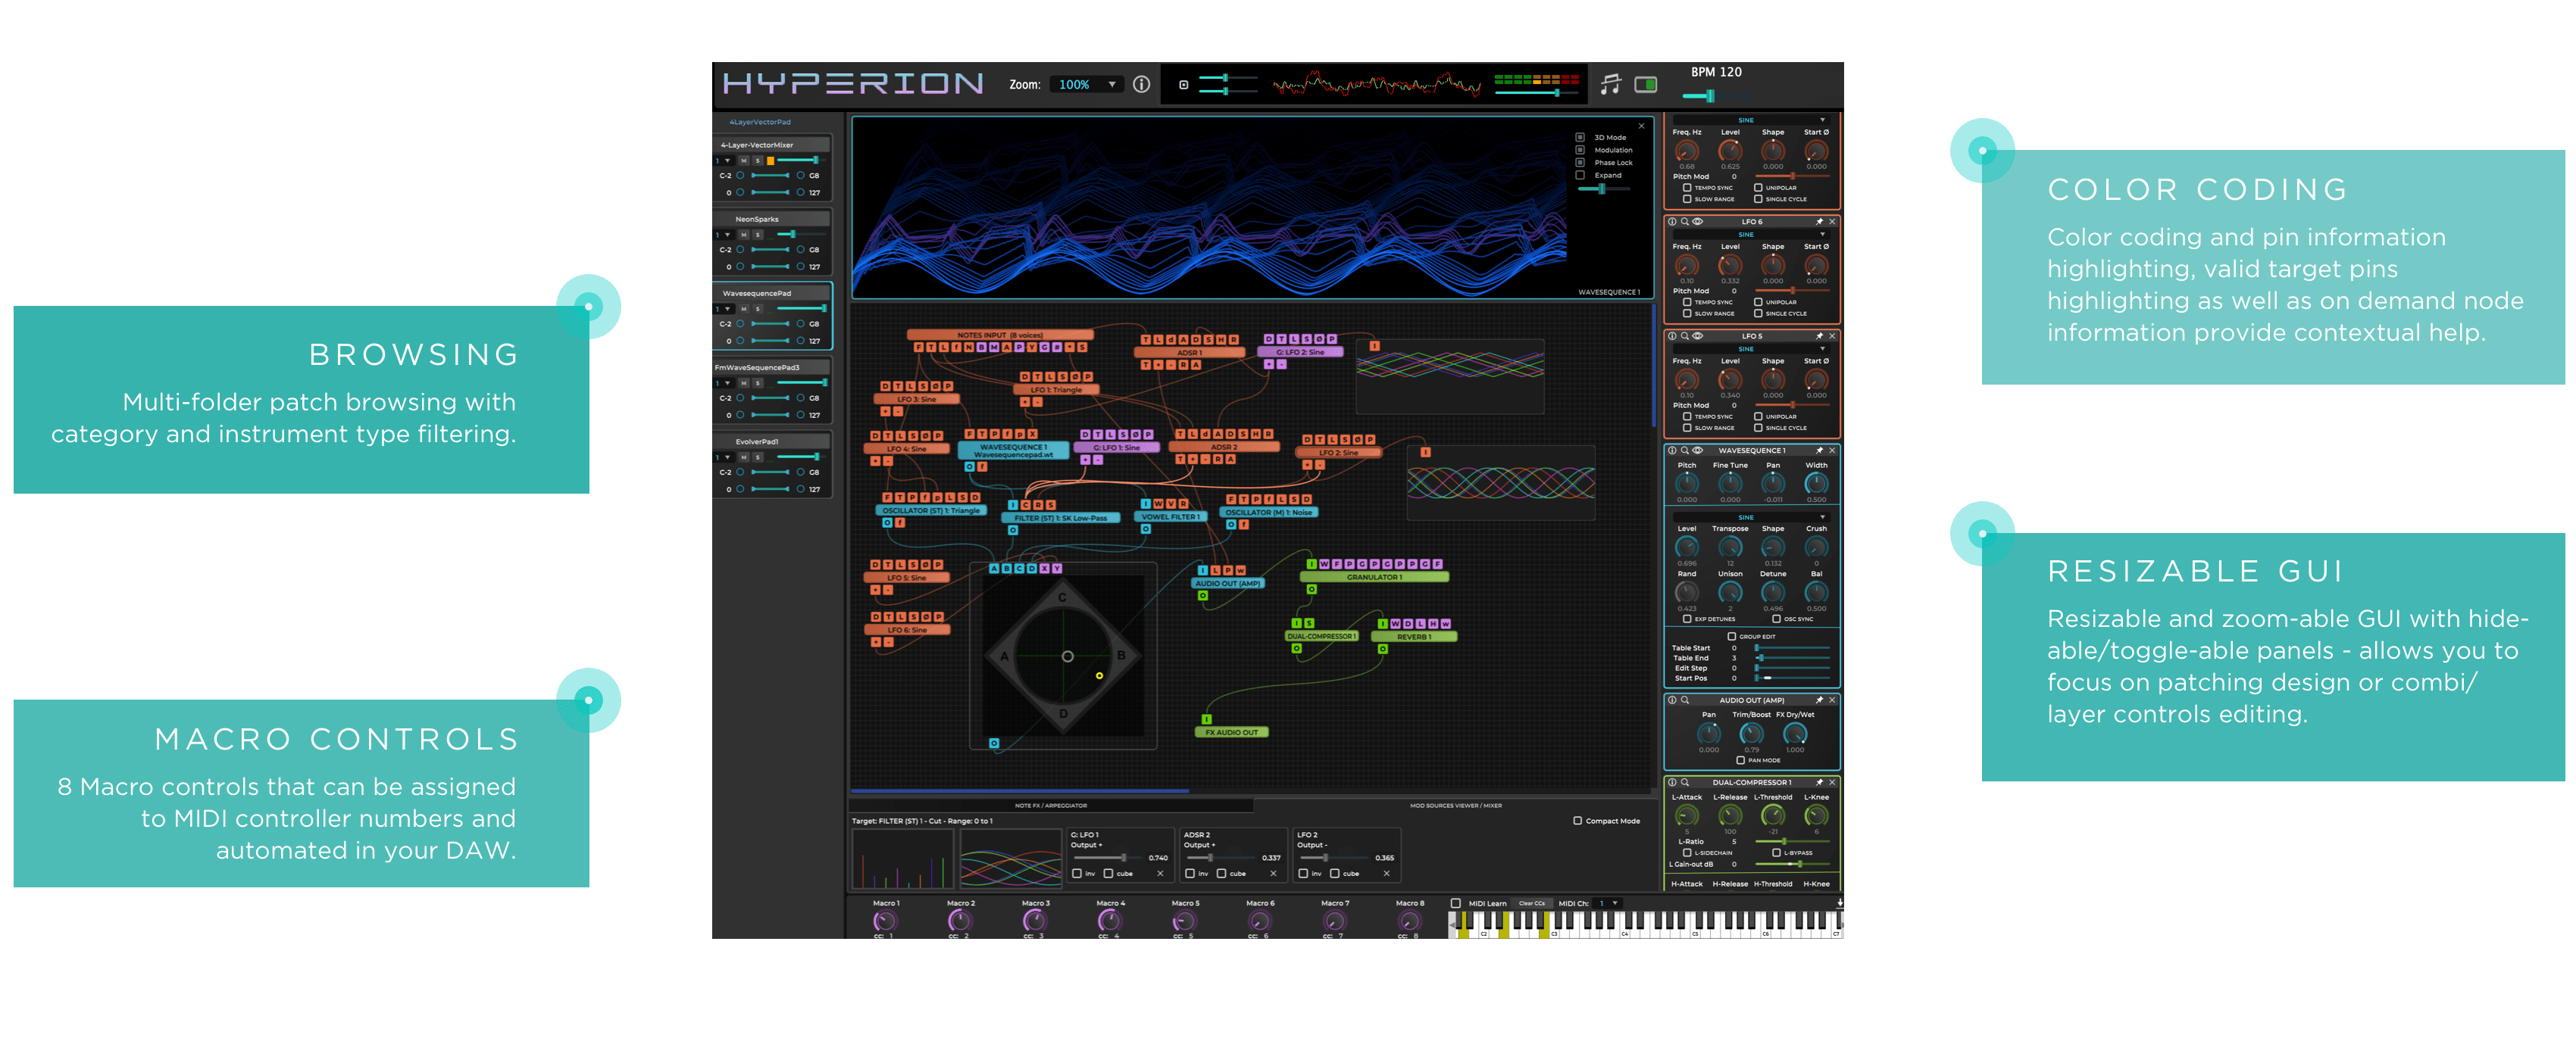Open the EvolverPad1 layer number dropdown
Image resolution: width=2576 pixels, height=1060 pixels.
click(x=723, y=457)
